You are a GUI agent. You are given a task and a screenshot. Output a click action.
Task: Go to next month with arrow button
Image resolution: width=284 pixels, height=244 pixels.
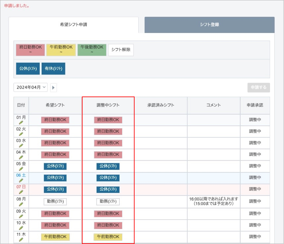[x=54, y=88]
